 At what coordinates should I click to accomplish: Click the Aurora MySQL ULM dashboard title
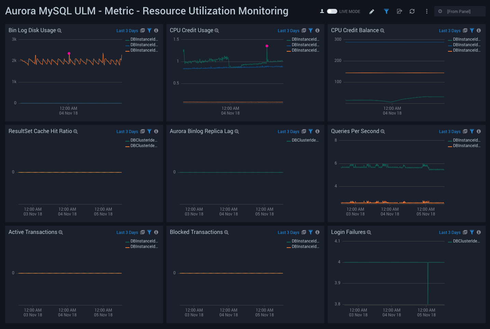tap(146, 11)
